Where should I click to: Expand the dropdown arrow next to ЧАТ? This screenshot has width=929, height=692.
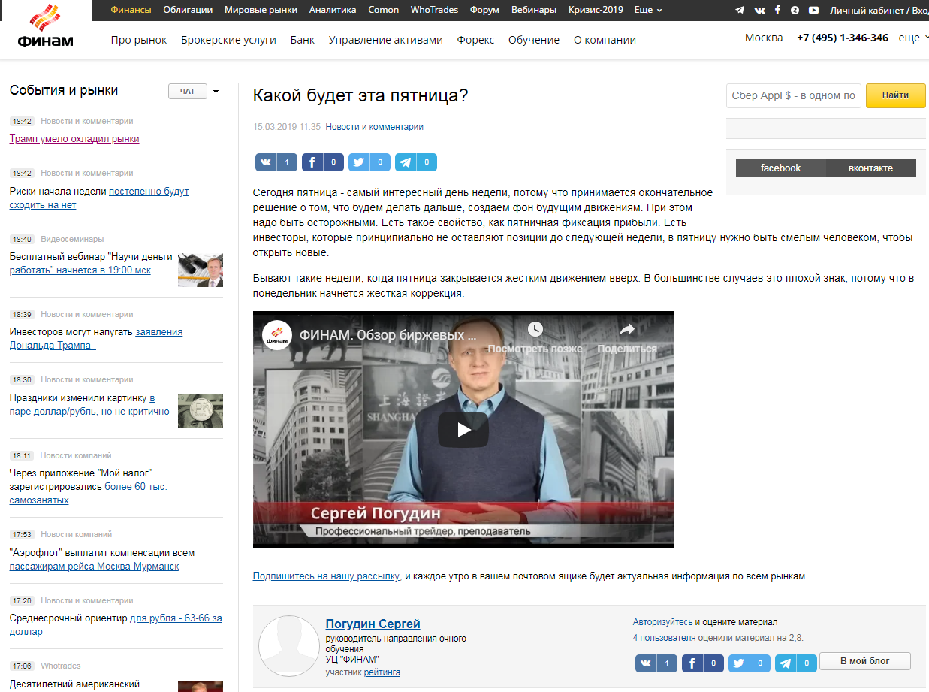[216, 92]
